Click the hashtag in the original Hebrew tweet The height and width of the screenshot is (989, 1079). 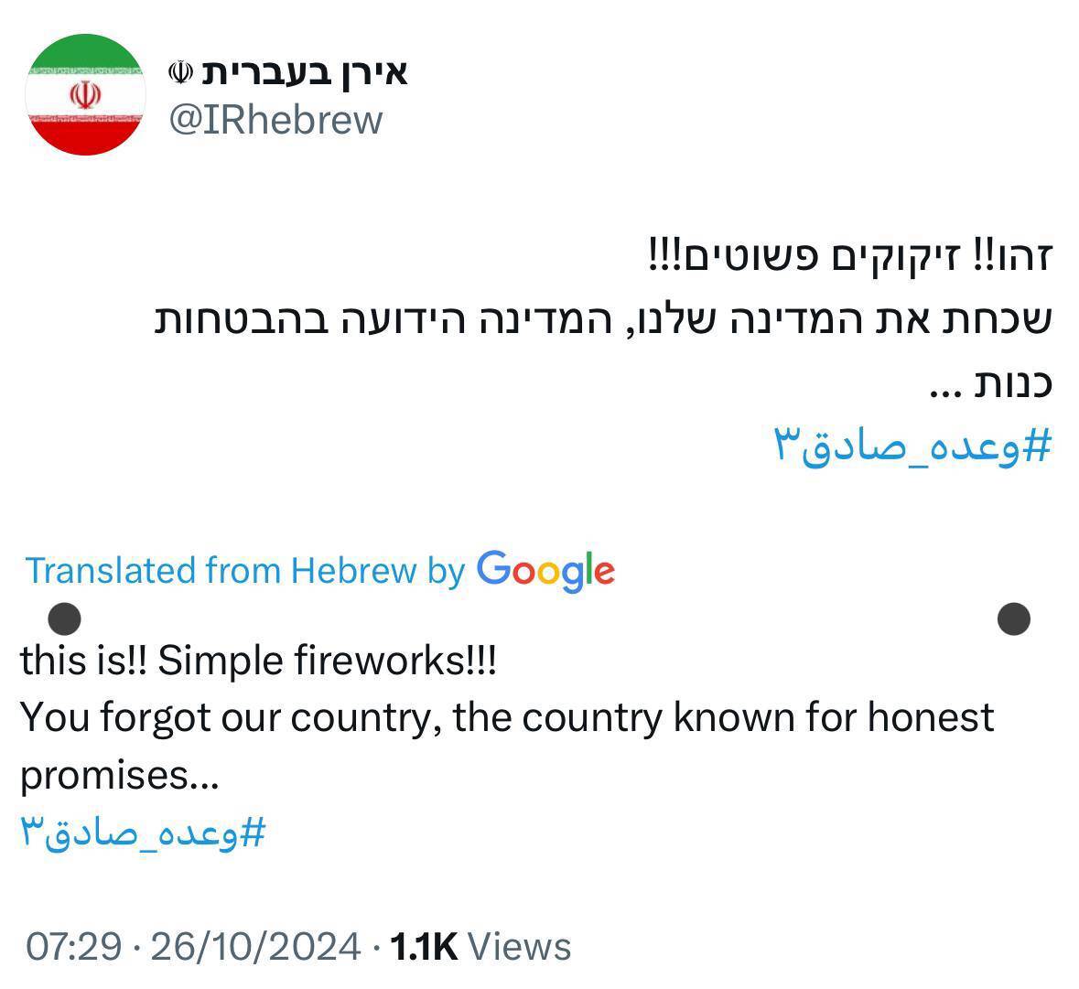click(912, 446)
